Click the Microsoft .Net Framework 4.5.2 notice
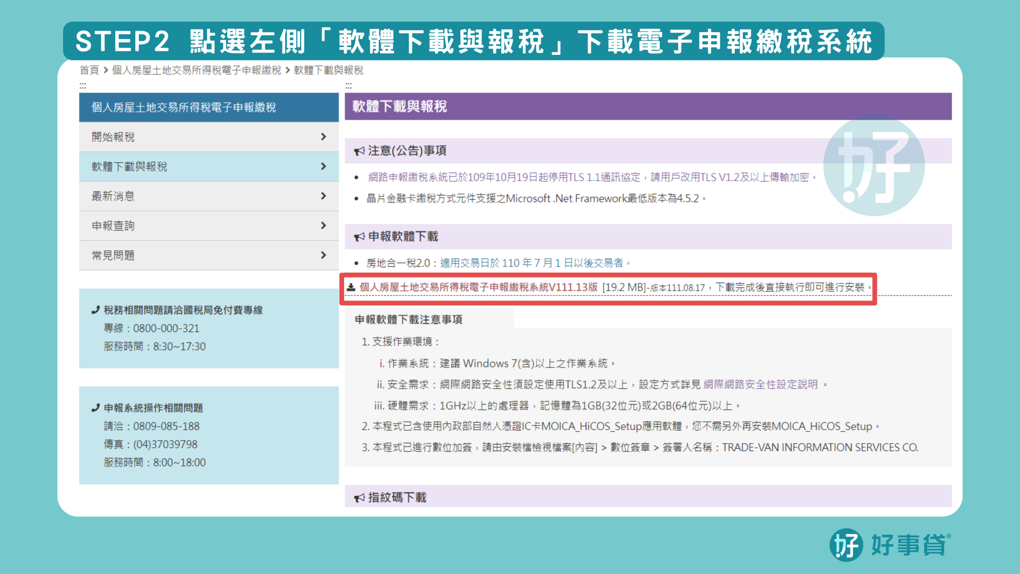The image size is (1020, 574). (x=536, y=199)
